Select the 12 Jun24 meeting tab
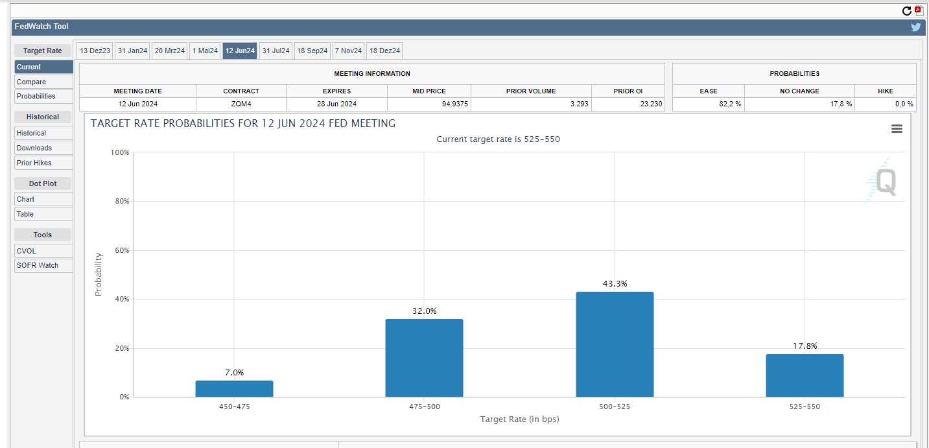Screen dimensions: 929x448 (240, 51)
